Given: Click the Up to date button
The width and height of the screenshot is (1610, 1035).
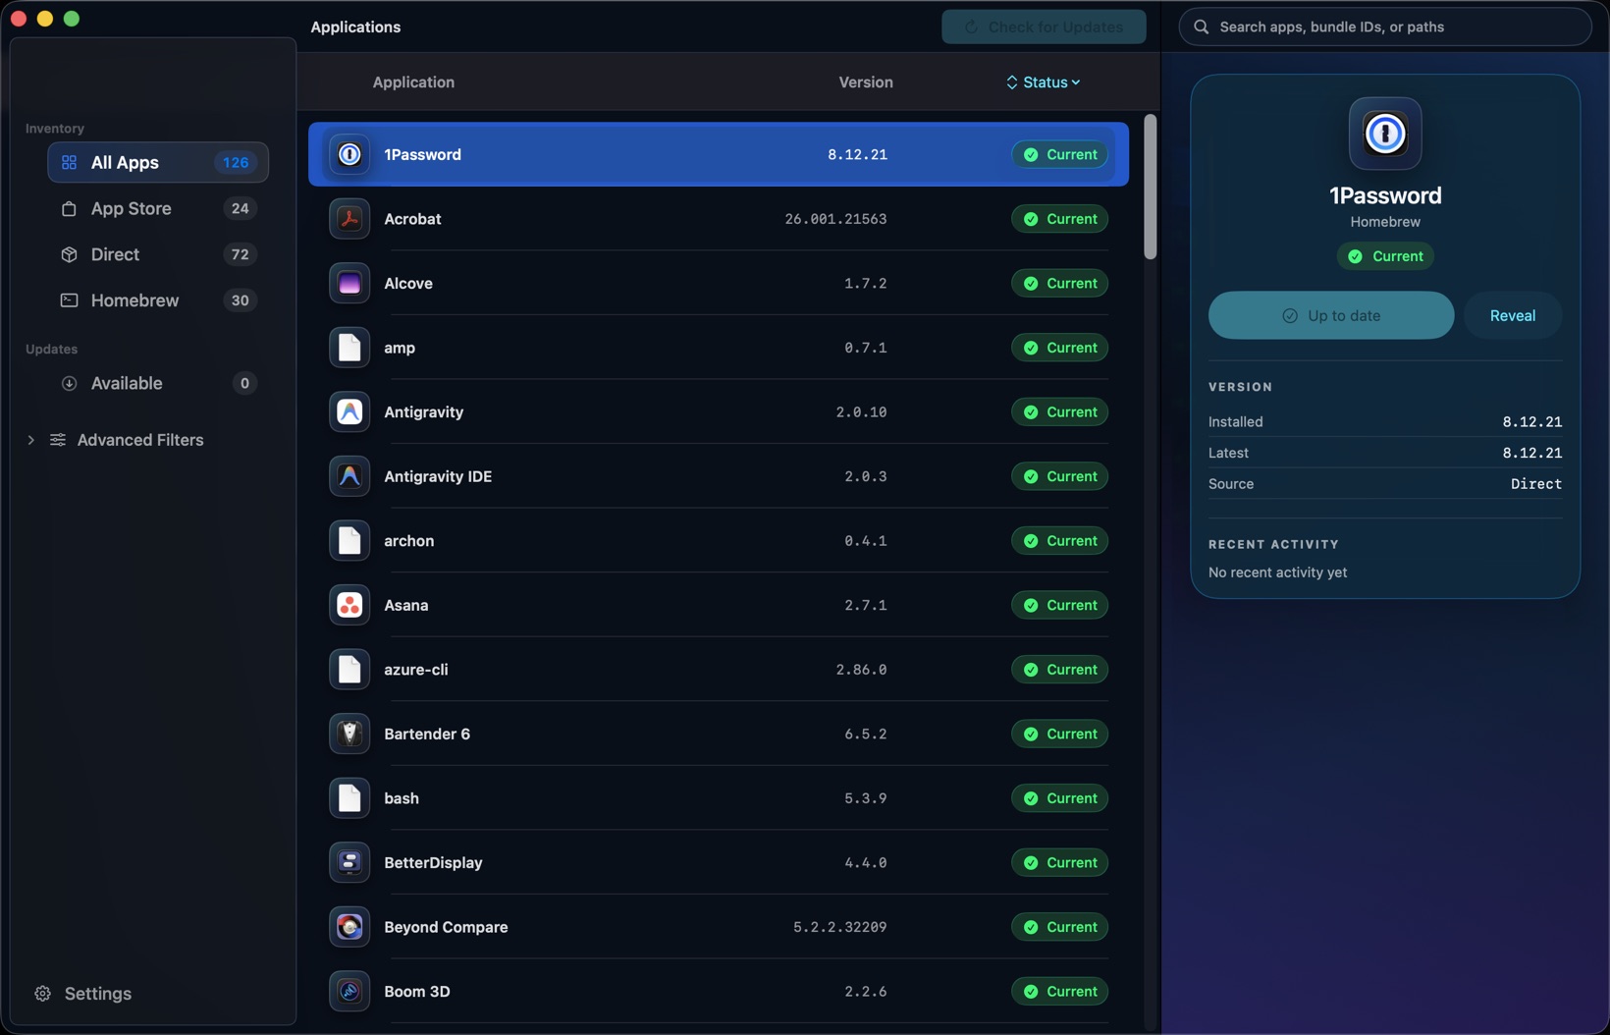Looking at the screenshot, I should coord(1331,315).
